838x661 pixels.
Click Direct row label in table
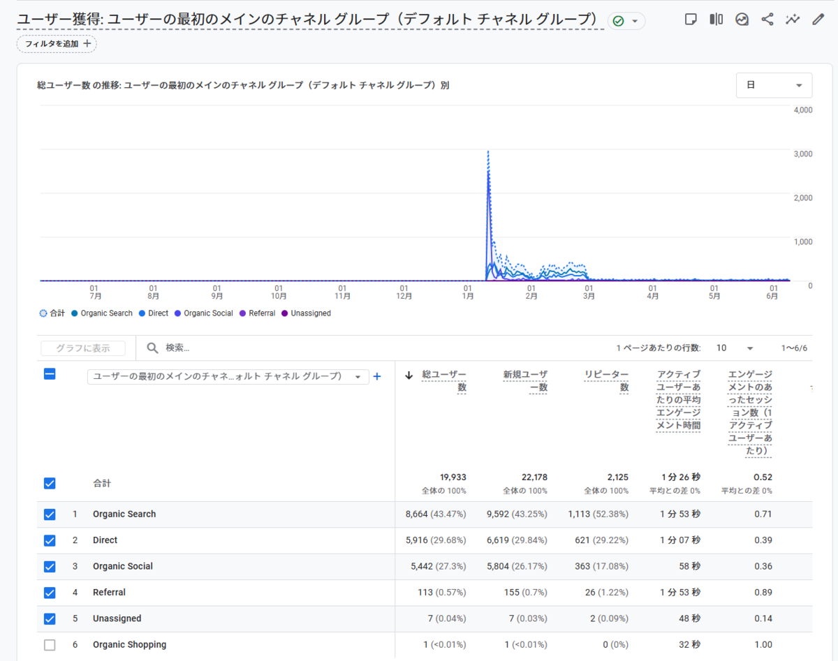[105, 540]
